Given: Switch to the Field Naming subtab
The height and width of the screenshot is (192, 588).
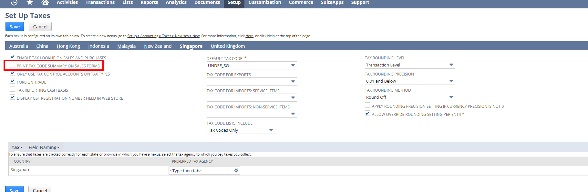Looking at the screenshot, I should point(43,147).
